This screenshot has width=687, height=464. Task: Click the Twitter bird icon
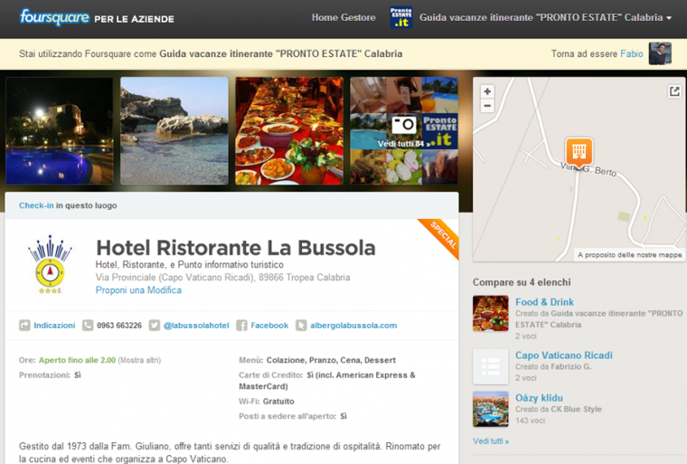click(x=155, y=326)
